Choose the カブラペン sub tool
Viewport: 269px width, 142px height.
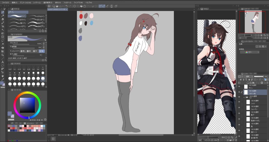tap(17, 19)
